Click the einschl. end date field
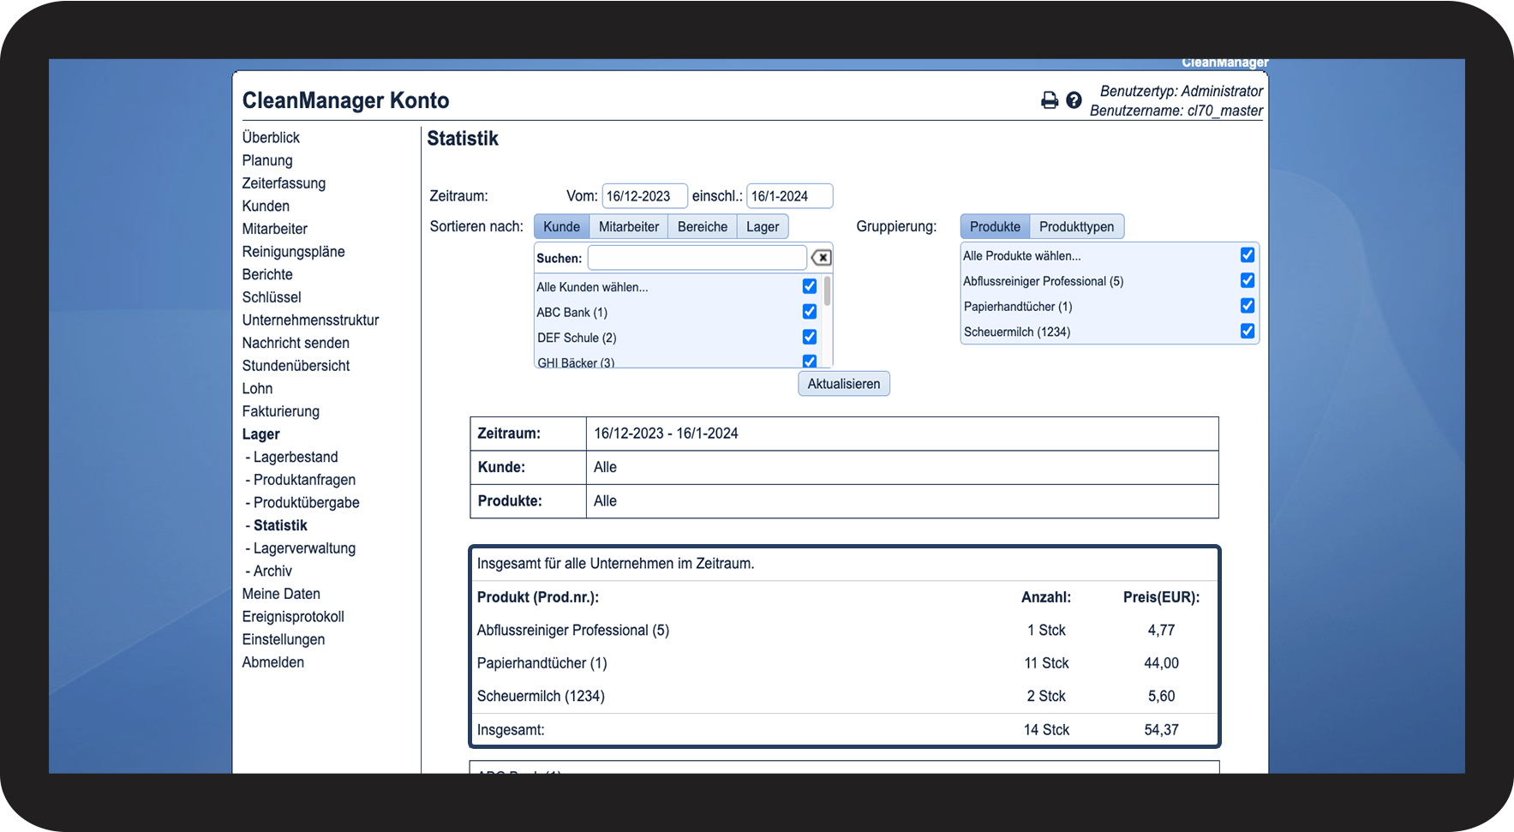This screenshot has height=832, width=1514. 788,196
